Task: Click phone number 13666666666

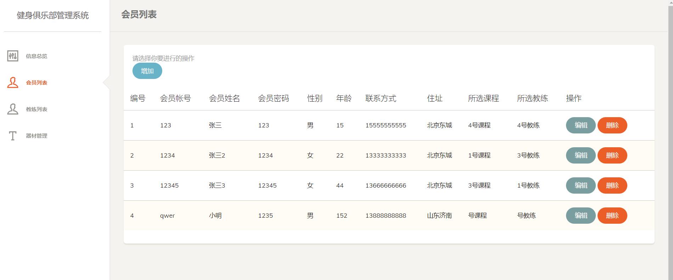Action: 386,185
